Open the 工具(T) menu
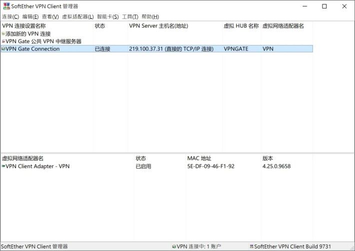 pos(130,17)
